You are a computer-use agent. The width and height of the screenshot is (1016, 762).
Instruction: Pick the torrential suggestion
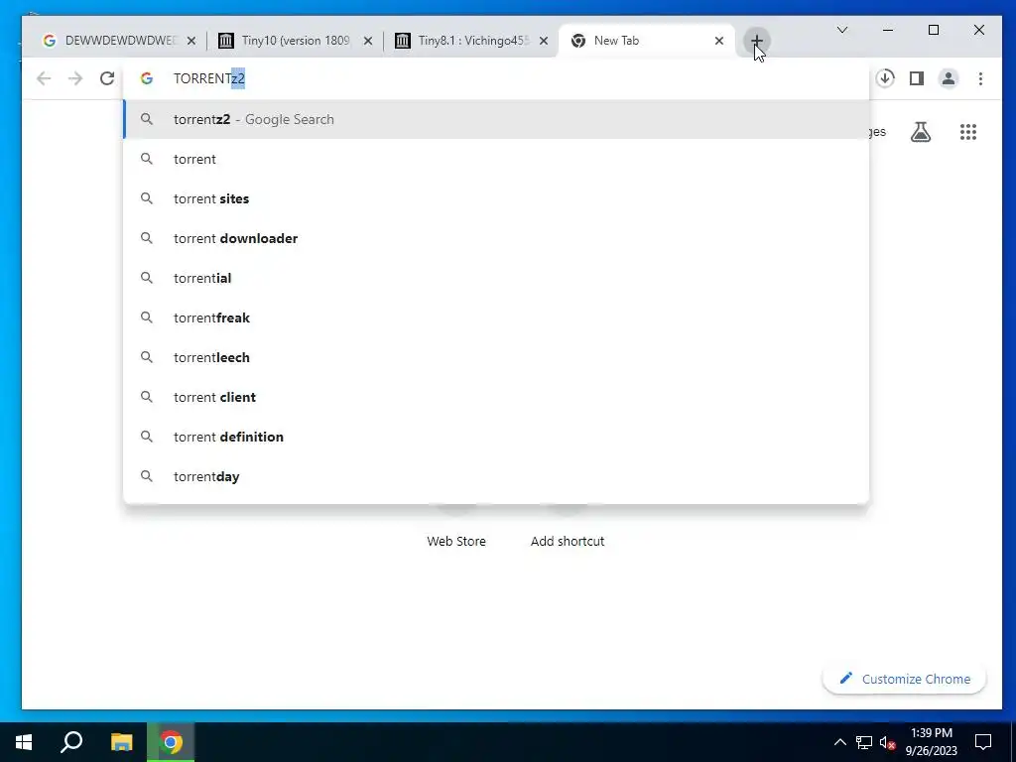(x=496, y=278)
